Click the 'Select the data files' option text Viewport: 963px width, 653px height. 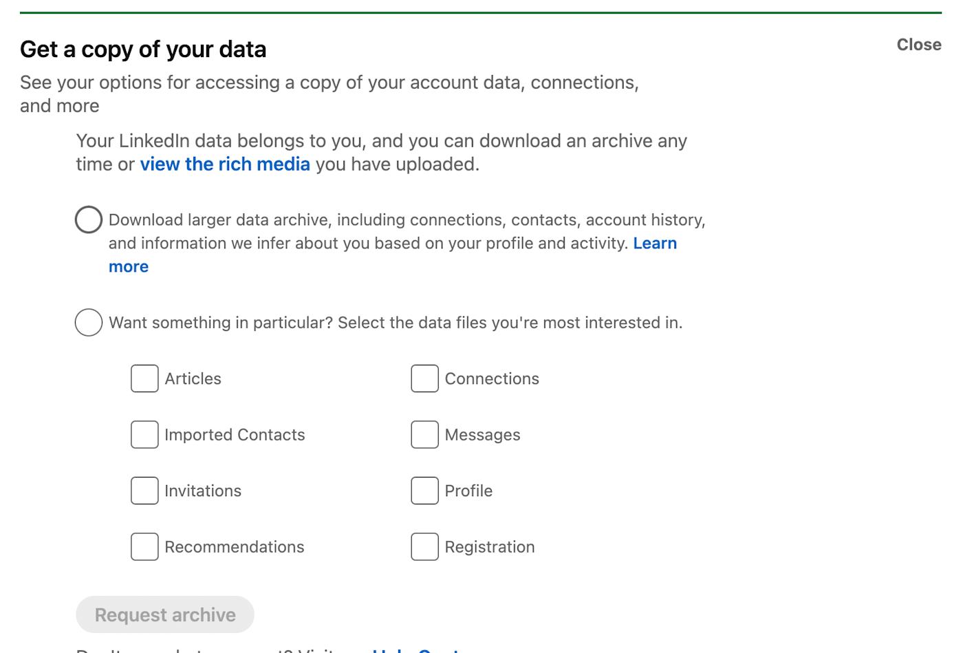click(x=396, y=323)
